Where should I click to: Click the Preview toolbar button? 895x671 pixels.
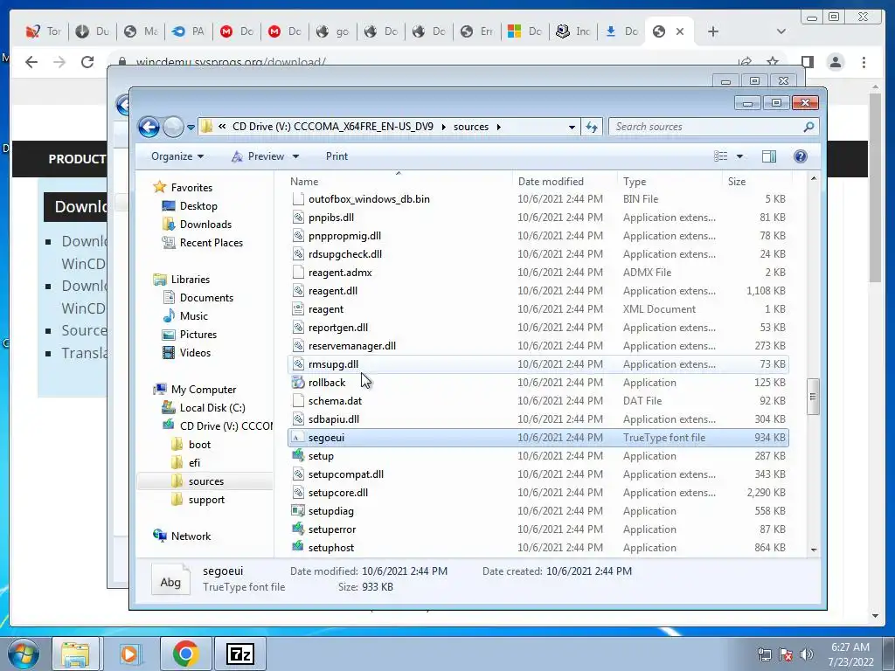[x=258, y=156]
